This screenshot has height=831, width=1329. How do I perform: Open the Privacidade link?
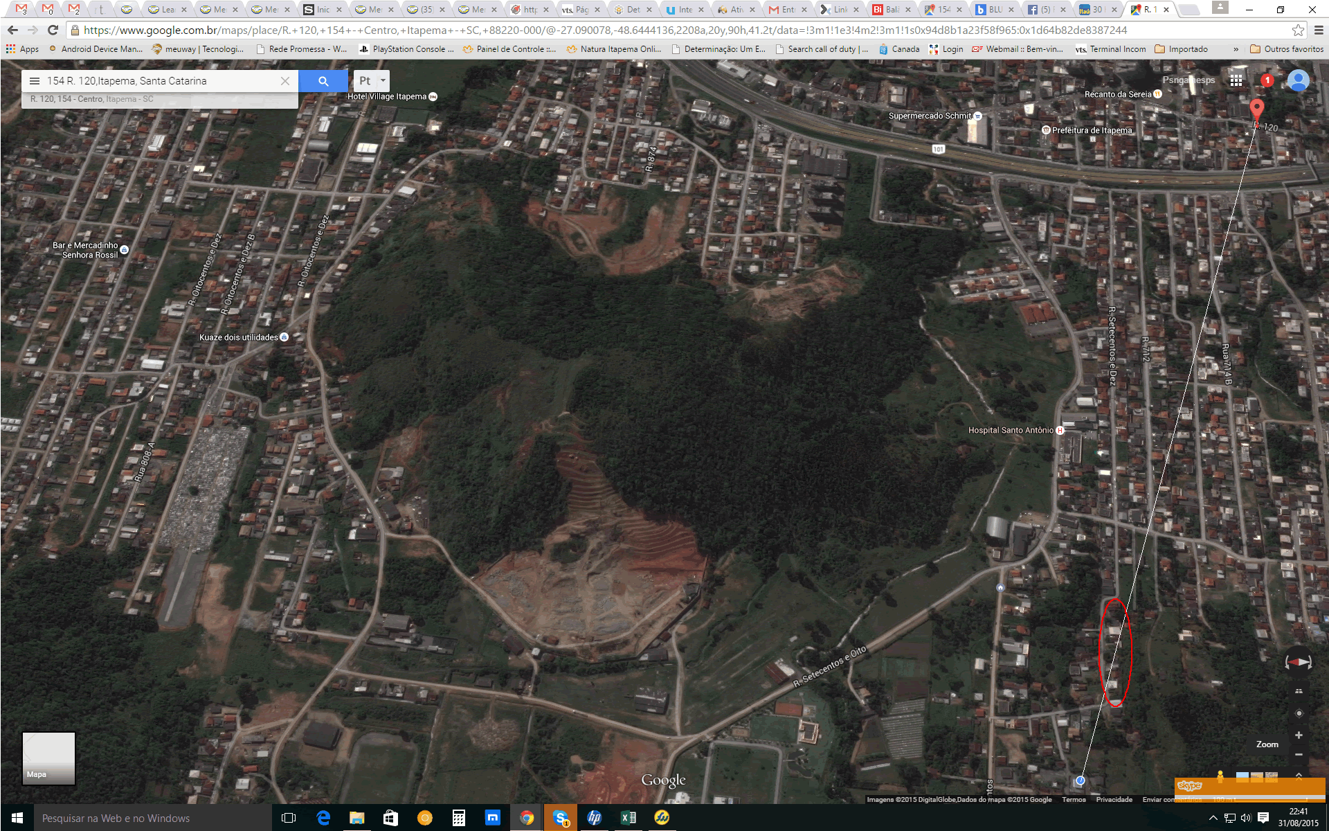(x=1114, y=799)
